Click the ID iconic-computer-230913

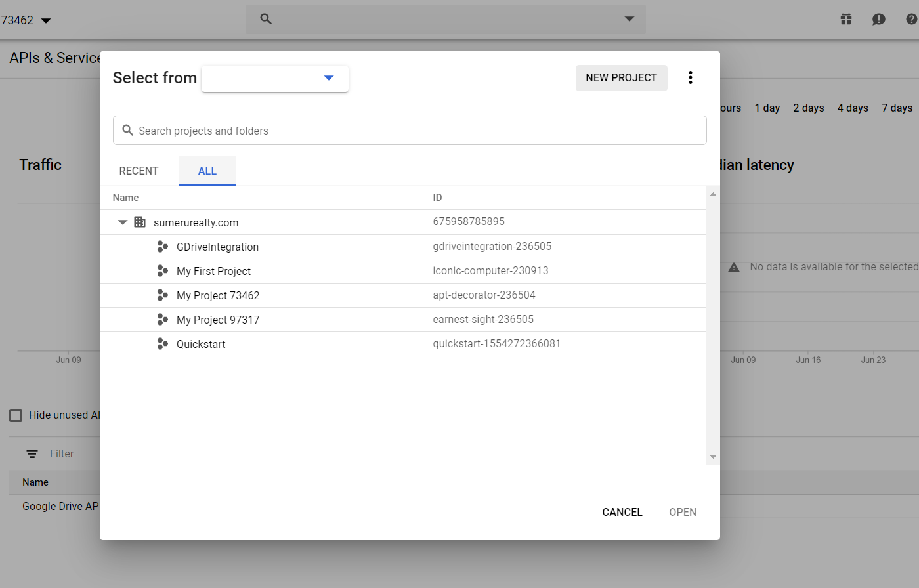coord(491,270)
